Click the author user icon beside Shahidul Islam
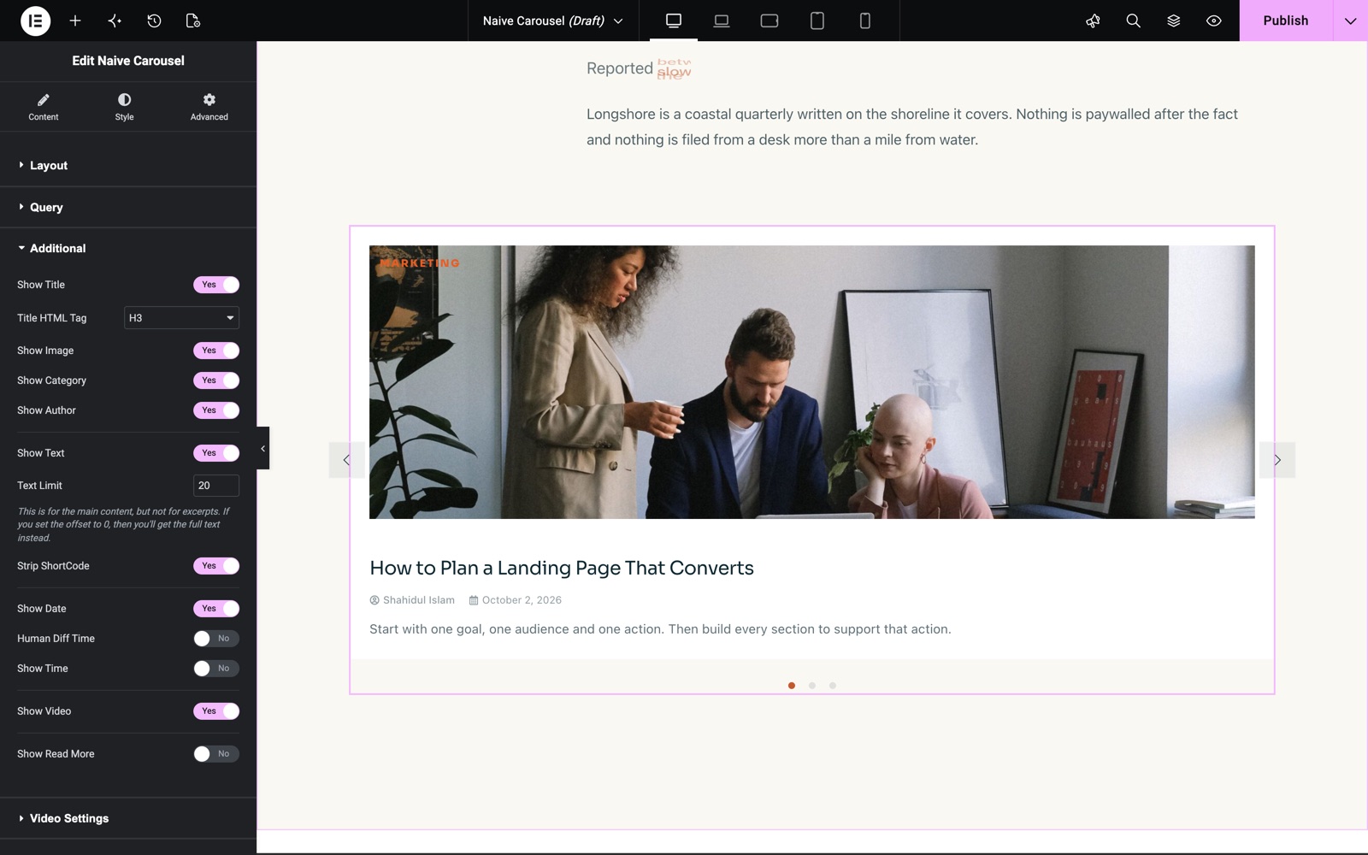 tap(374, 600)
